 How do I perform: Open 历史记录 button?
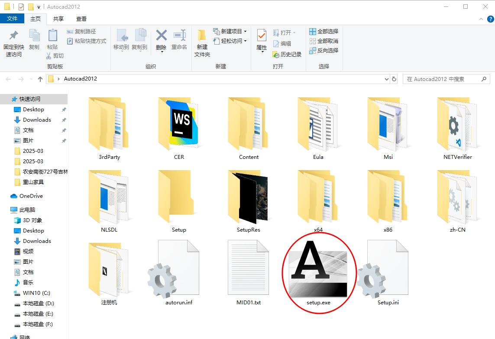pyautogui.click(x=287, y=54)
